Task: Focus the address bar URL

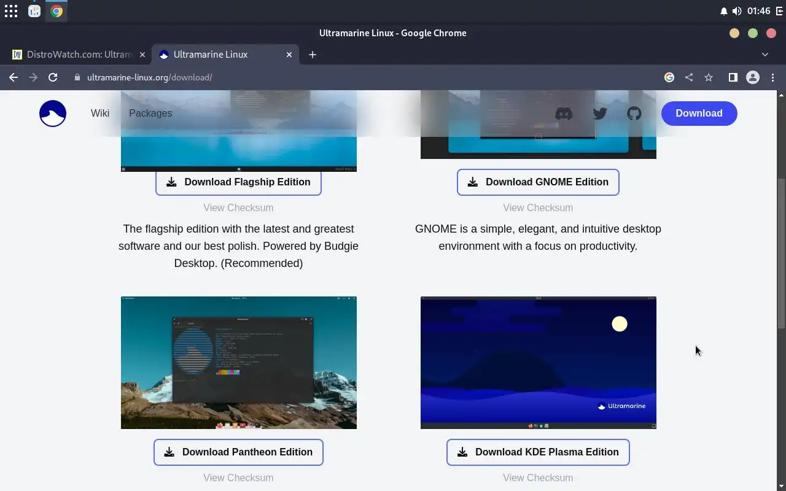Action: [149, 77]
